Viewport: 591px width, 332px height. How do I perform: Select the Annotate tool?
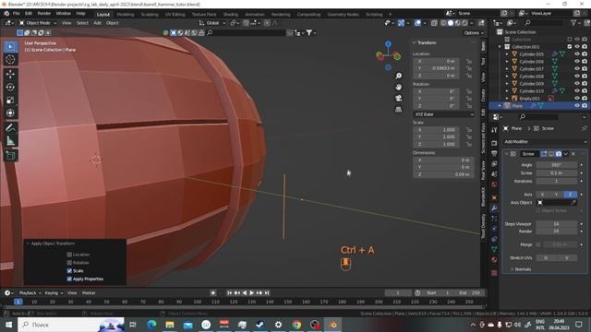point(10,128)
